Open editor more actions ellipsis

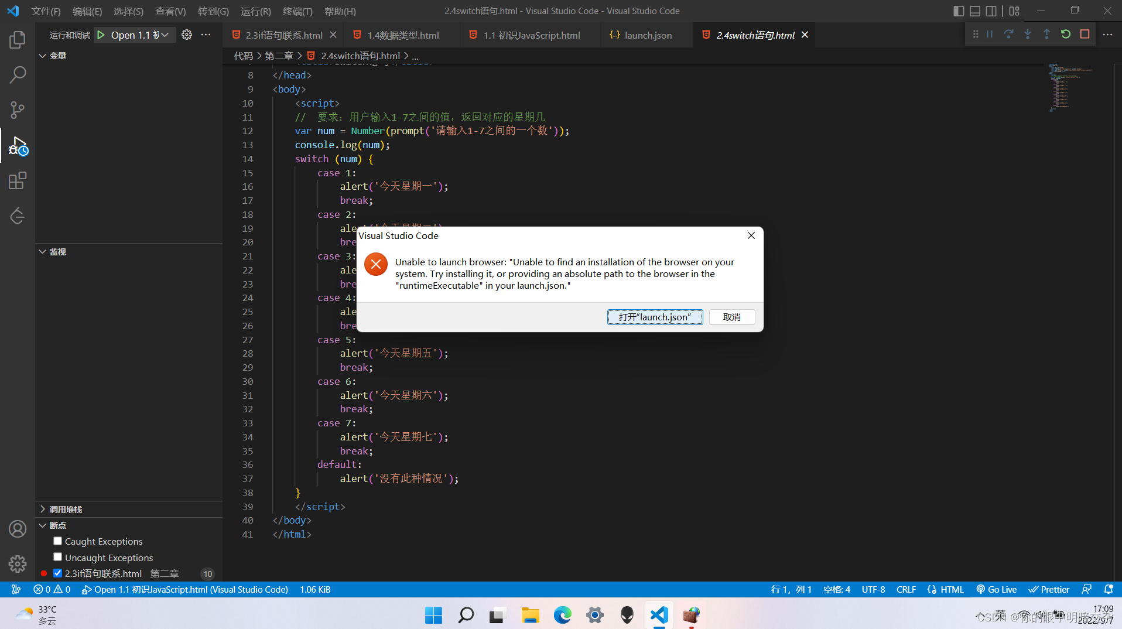(1107, 35)
